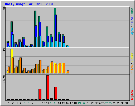Click day label '15' on the x-axis
The height and width of the screenshot is (106, 135).
[x=63, y=103]
